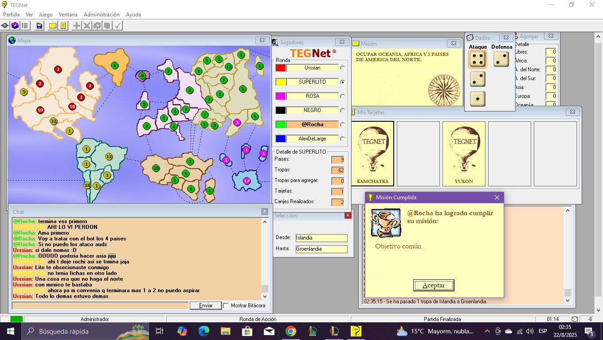The width and height of the screenshot is (603, 340).
Task: Click the Tropas value field showing 62
Action: tap(338, 170)
